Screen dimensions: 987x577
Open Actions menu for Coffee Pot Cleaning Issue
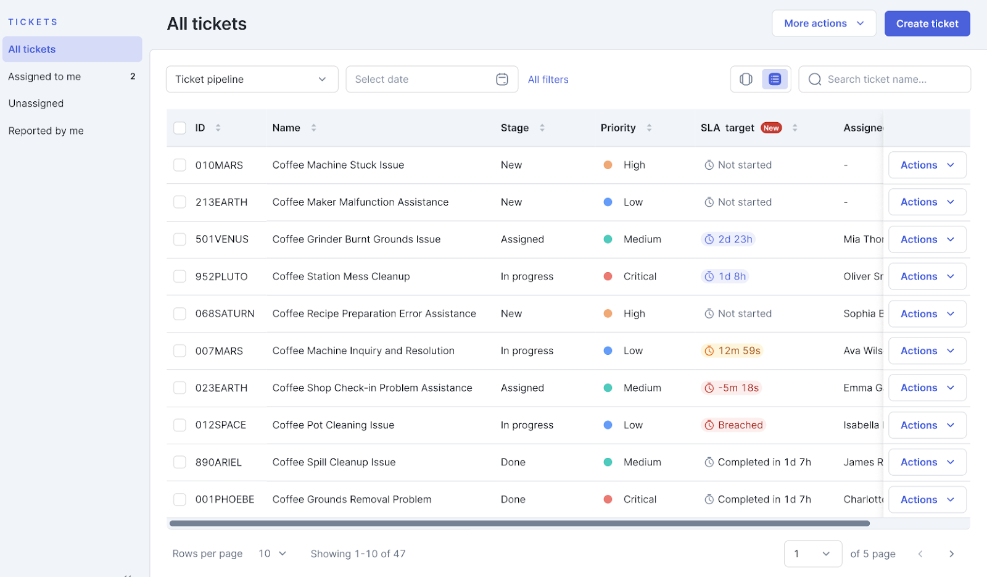(927, 425)
